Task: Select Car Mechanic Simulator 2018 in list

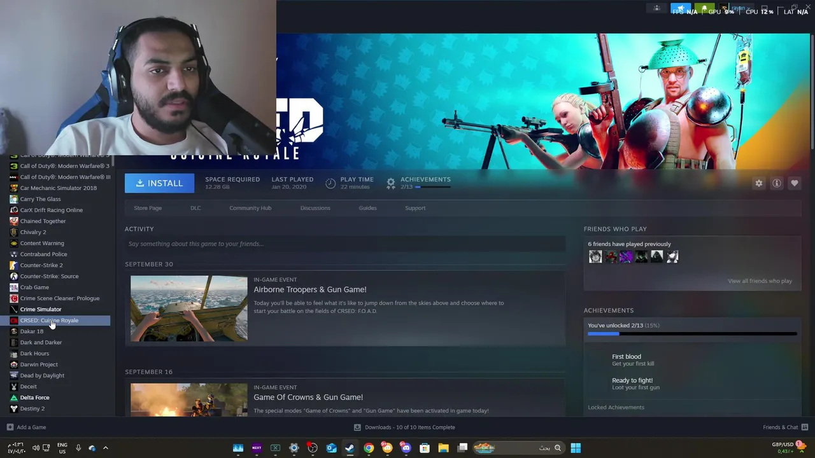Action: tap(59, 188)
